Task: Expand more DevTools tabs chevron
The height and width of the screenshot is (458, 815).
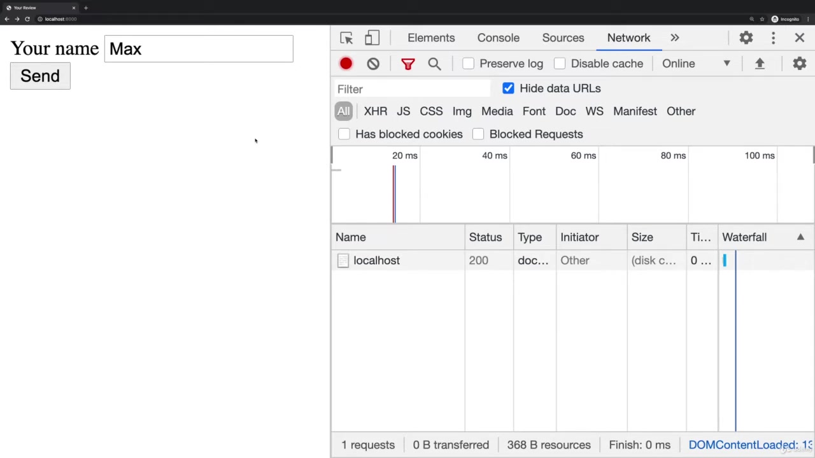Action: (x=674, y=38)
